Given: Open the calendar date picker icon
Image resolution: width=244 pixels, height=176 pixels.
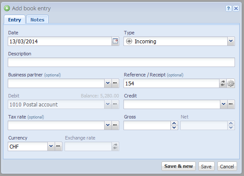Looking at the screenshot, I should 115,41.
